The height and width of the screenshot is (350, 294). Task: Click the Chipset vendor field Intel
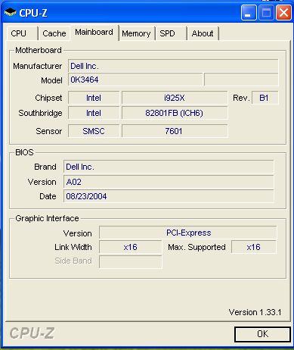(94, 98)
